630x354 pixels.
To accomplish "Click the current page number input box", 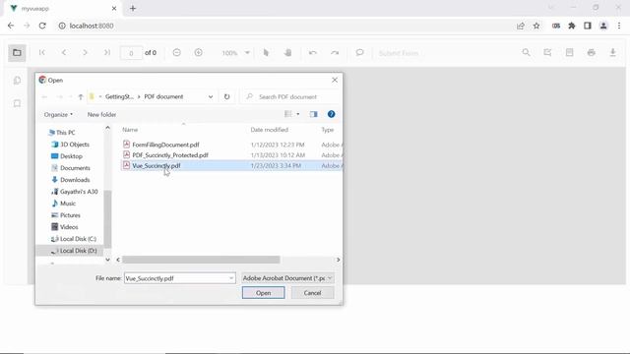I will click(131, 53).
